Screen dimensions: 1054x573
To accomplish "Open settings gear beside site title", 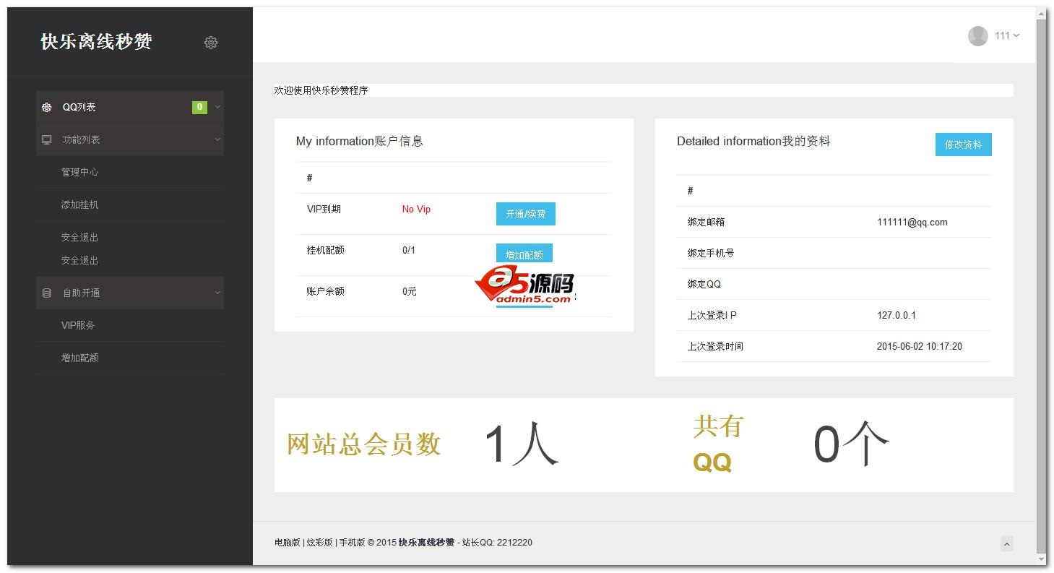I will (x=211, y=43).
